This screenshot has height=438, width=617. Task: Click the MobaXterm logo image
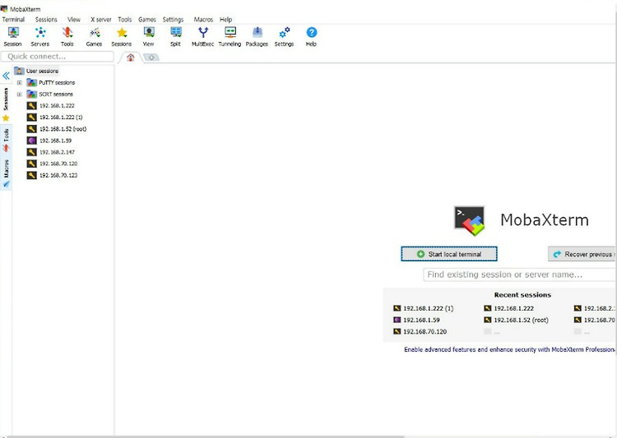coord(470,220)
